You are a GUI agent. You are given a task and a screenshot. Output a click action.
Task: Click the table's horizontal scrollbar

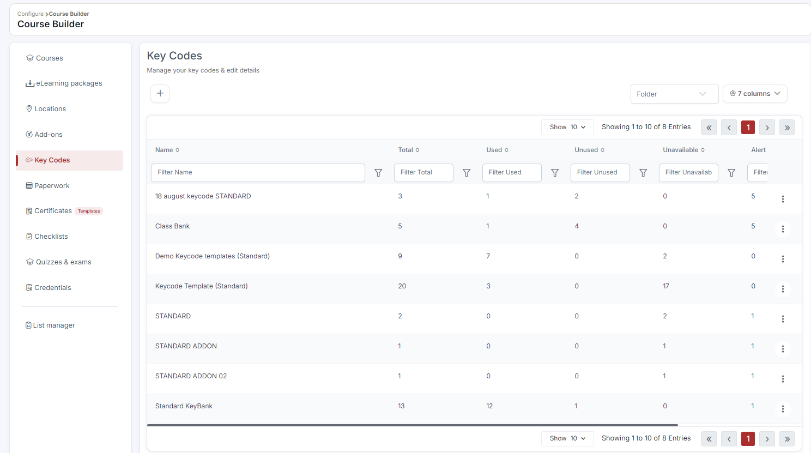tap(413, 425)
